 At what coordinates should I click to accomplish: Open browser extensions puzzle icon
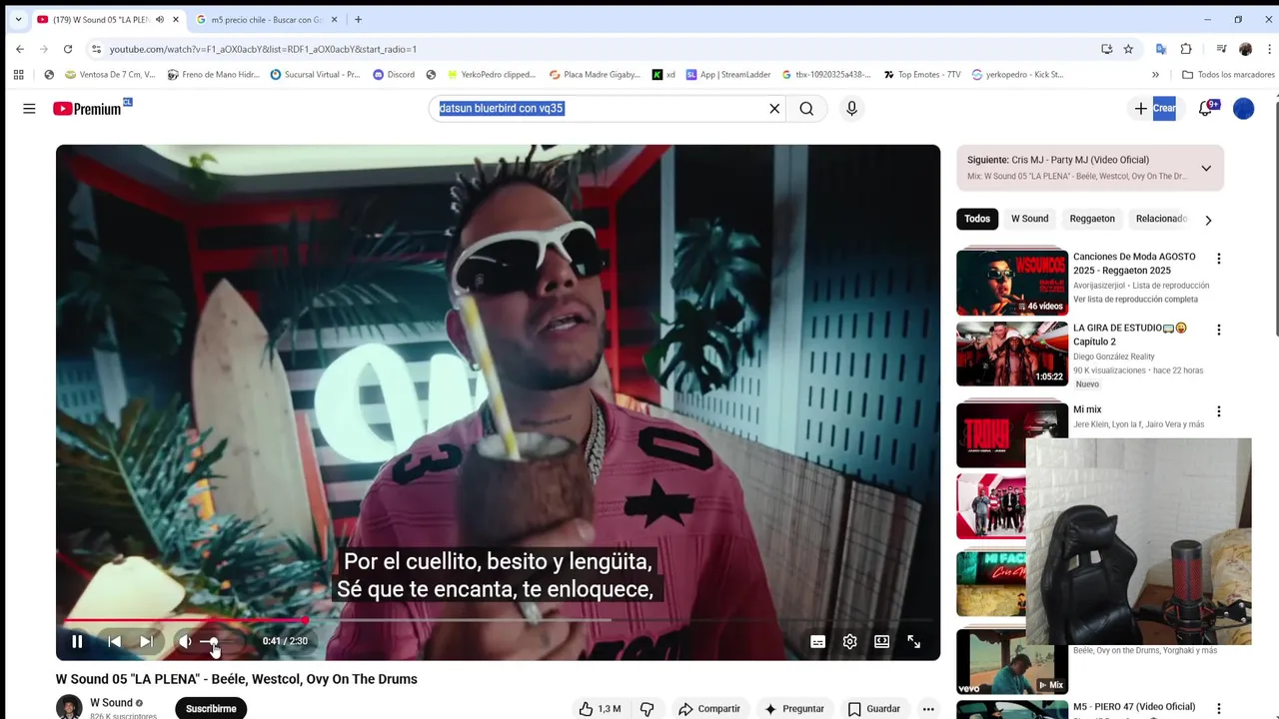point(1186,49)
